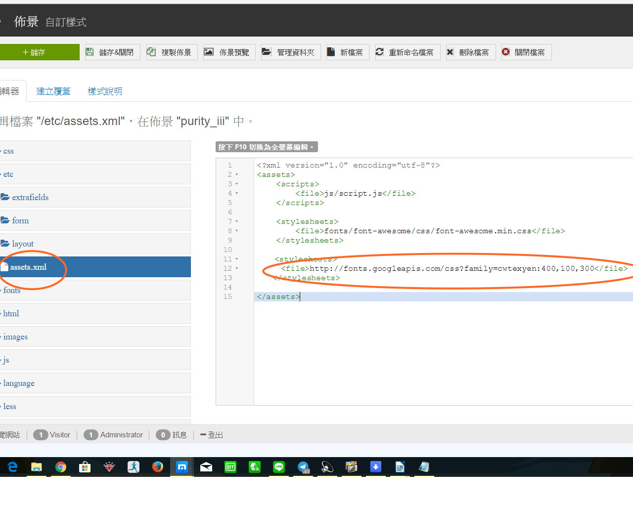
Task: Collapse the code fold arrow on line 2
Action: [237, 175]
